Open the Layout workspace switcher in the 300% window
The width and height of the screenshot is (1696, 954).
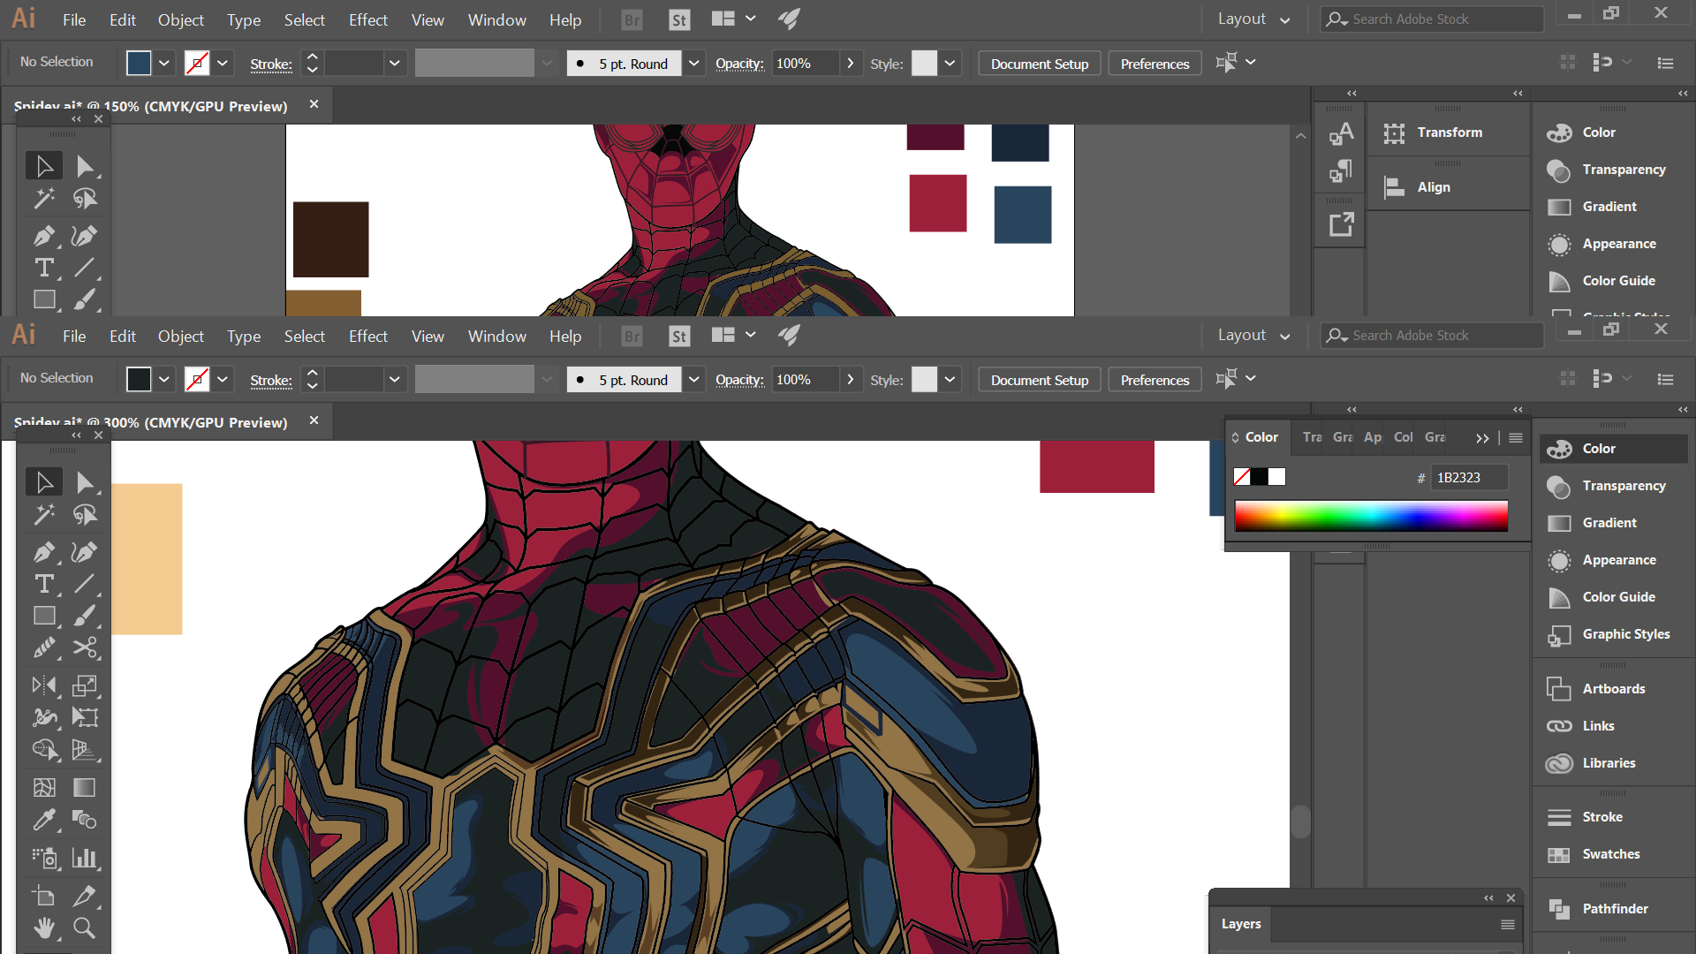pos(1253,336)
